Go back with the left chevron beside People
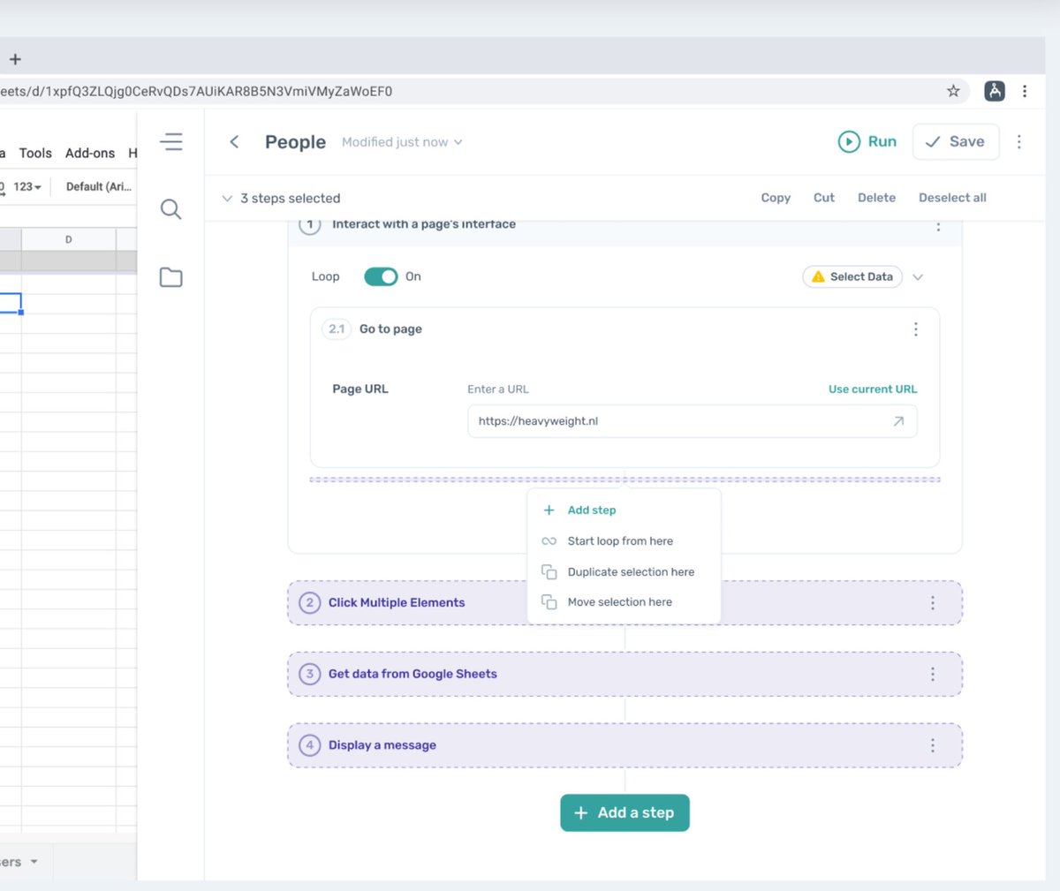 [234, 142]
